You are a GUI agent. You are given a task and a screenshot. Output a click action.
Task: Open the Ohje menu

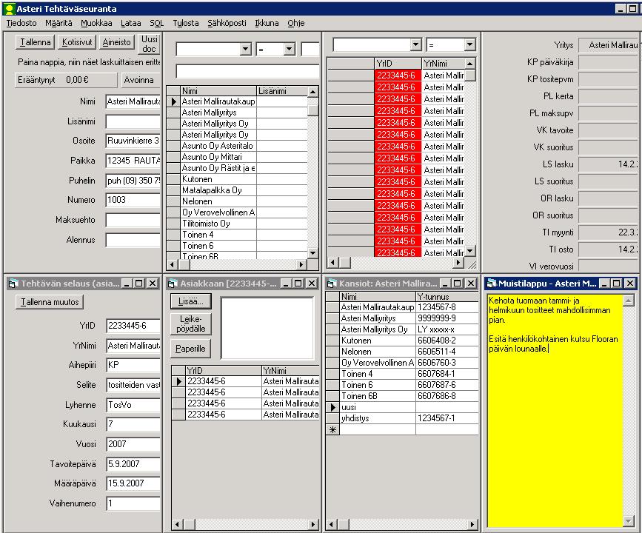295,23
